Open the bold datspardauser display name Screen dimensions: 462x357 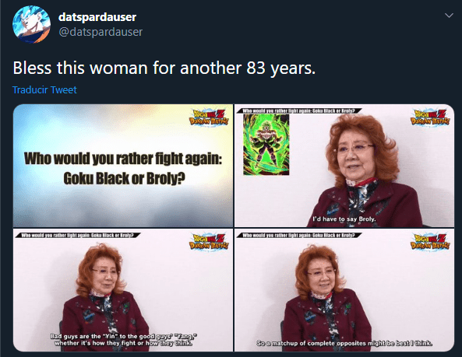[x=97, y=17]
